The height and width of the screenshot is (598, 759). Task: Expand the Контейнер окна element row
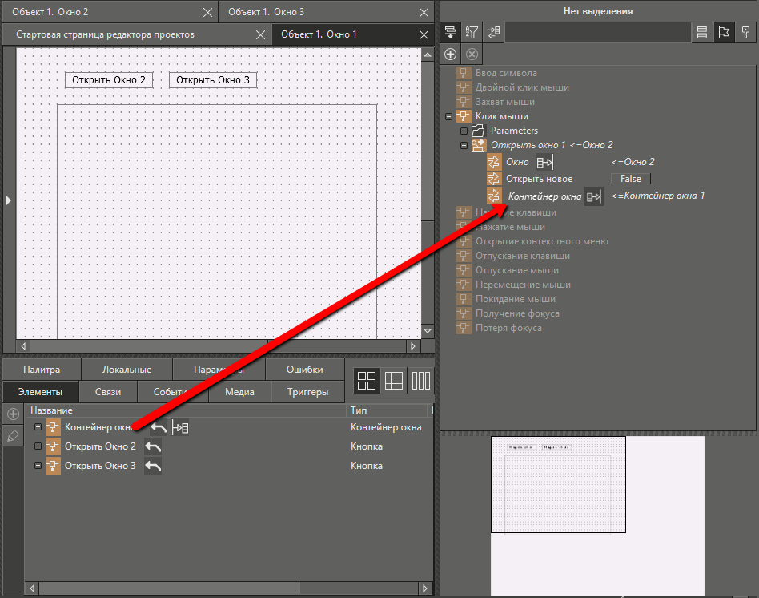coord(38,427)
